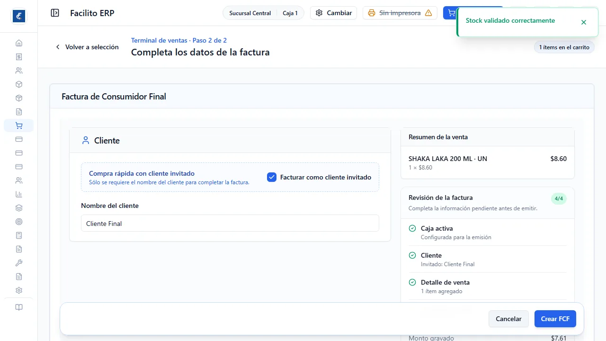Open the book documentation sidebar icon
This screenshot has height=341, width=606.
coord(19,307)
